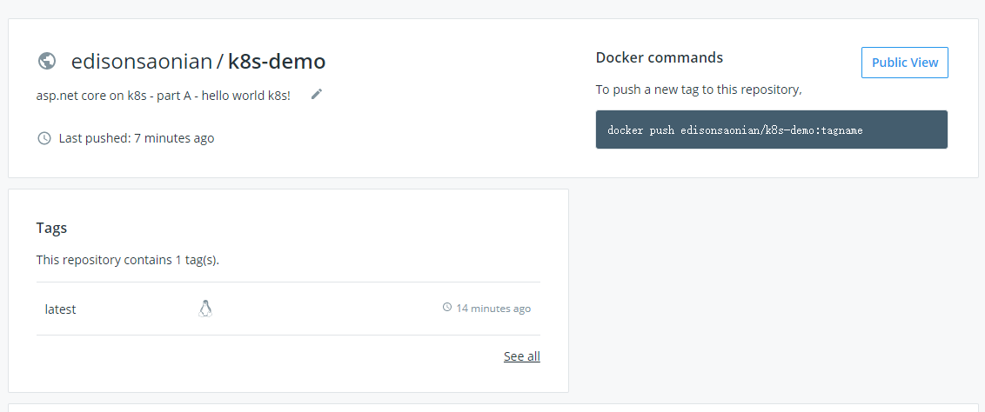
Task: Click the 'This repository contains 1 tag(s)' text
Action: point(127,260)
